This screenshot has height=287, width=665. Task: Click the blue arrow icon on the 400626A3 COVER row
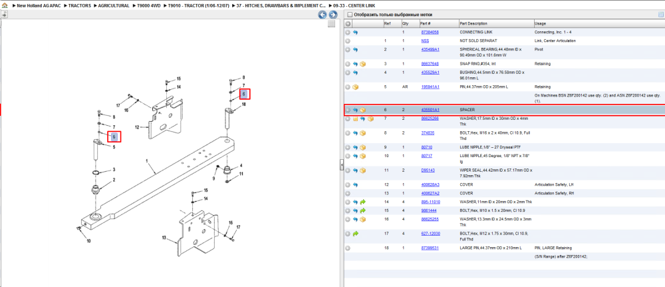pyautogui.click(x=355, y=185)
